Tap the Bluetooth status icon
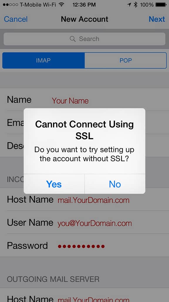 pyautogui.click(x=136, y=4)
